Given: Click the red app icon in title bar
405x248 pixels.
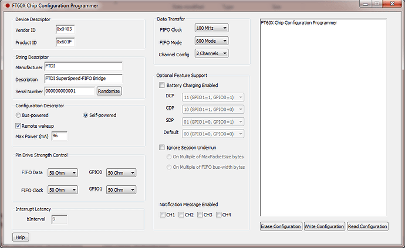Looking at the screenshot, I should click(8, 6).
